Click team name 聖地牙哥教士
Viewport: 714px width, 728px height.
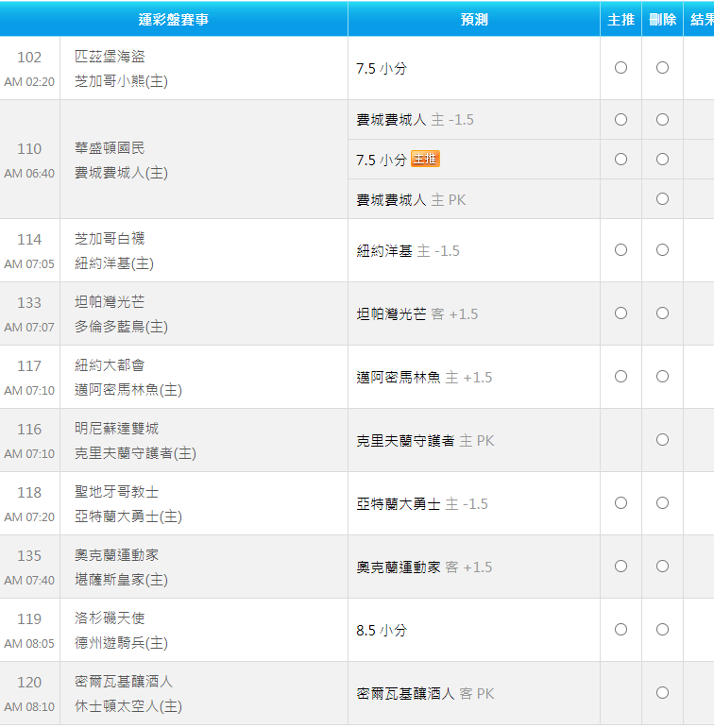116,492
